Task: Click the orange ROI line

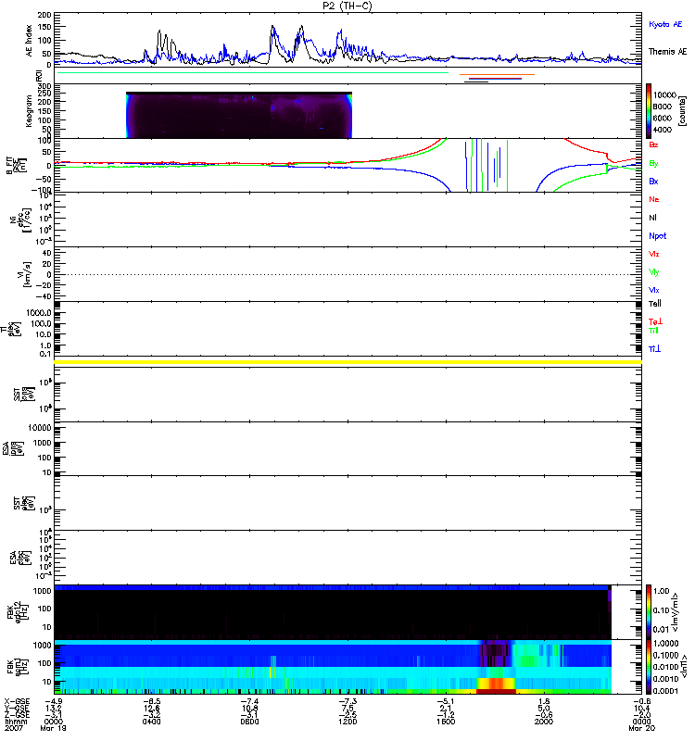Action: 497,75
